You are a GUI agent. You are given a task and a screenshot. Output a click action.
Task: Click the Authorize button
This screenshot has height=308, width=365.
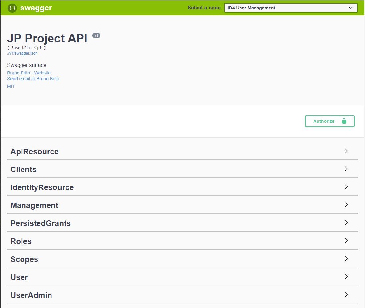click(x=329, y=121)
